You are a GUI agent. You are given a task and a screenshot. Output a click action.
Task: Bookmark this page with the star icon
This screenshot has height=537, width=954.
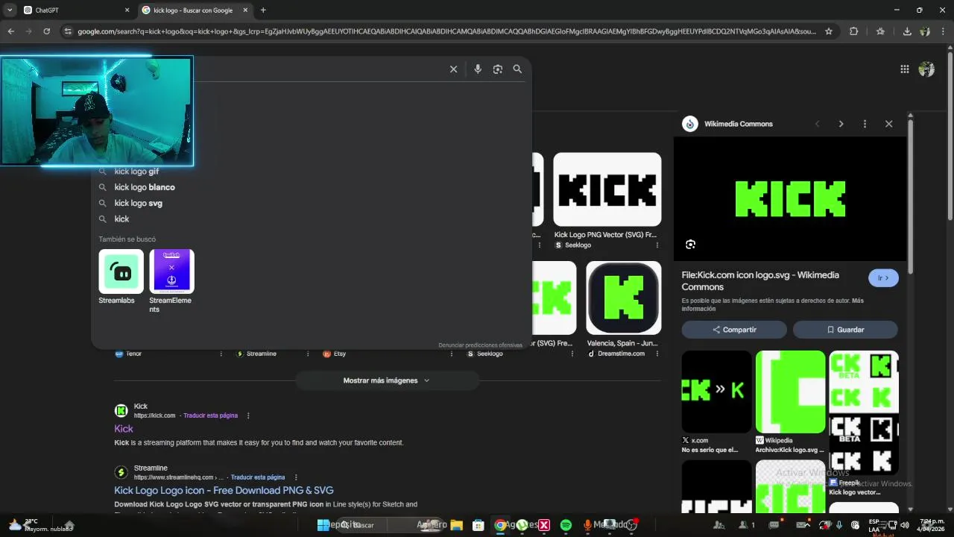pos(829,31)
